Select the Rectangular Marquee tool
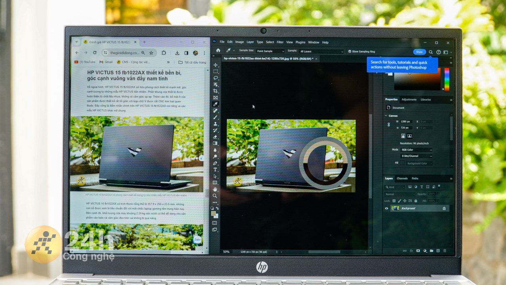The image size is (506, 285). click(x=215, y=72)
